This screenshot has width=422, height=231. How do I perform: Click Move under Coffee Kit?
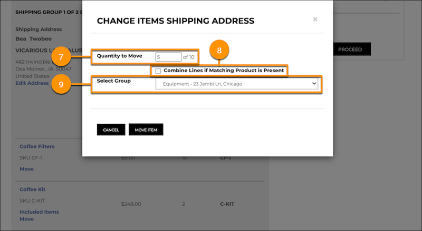[x=26, y=219]
